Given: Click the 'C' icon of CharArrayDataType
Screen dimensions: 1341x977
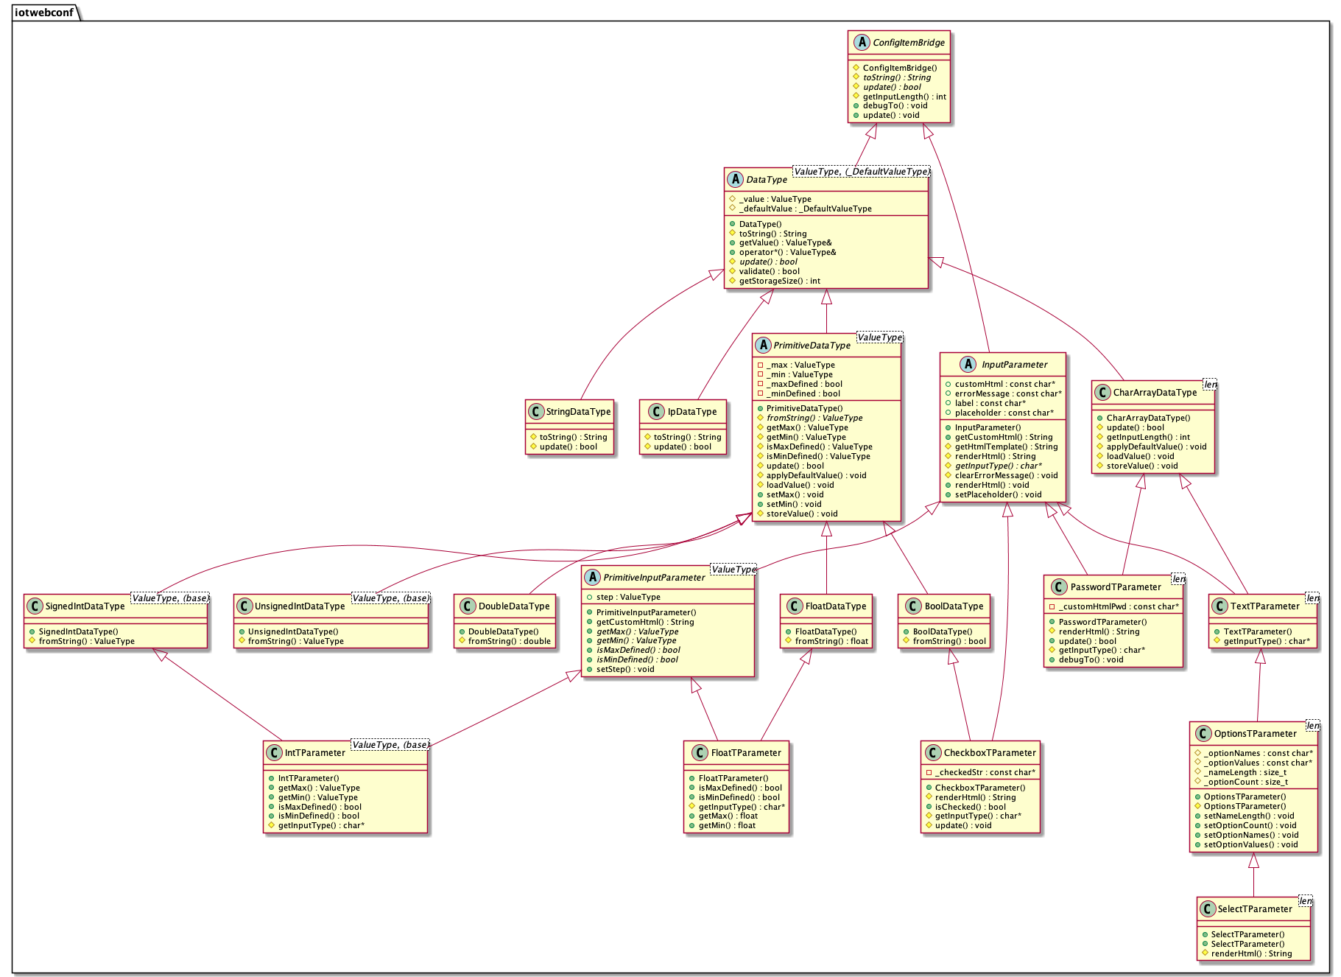Looking at the screenshot, I should (x=1102, y=393).
